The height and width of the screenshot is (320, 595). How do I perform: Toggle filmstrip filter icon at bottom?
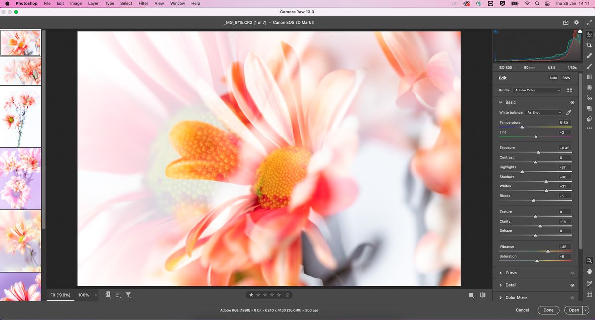point(128,294)
